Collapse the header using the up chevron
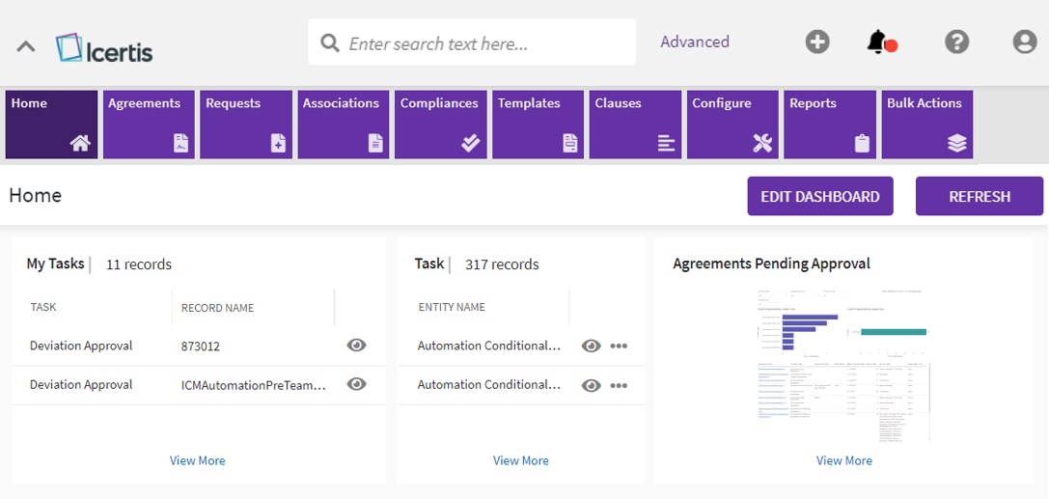 point(26,45)
